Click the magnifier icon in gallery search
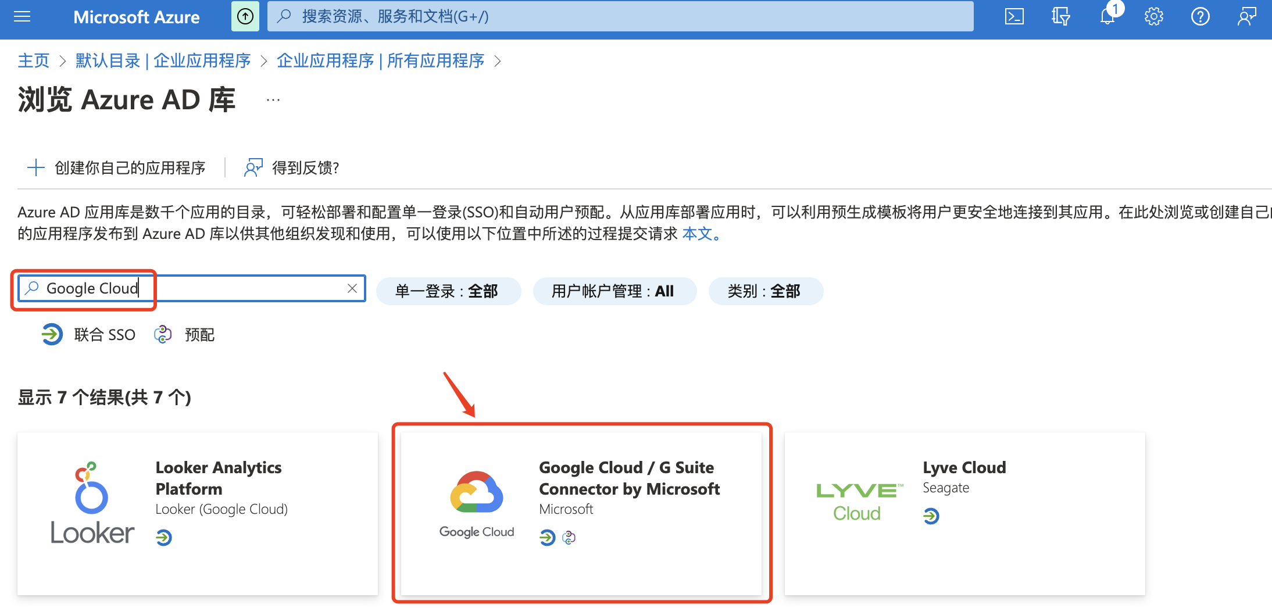This screenshot has width=1272, height=608. [33, 288]
